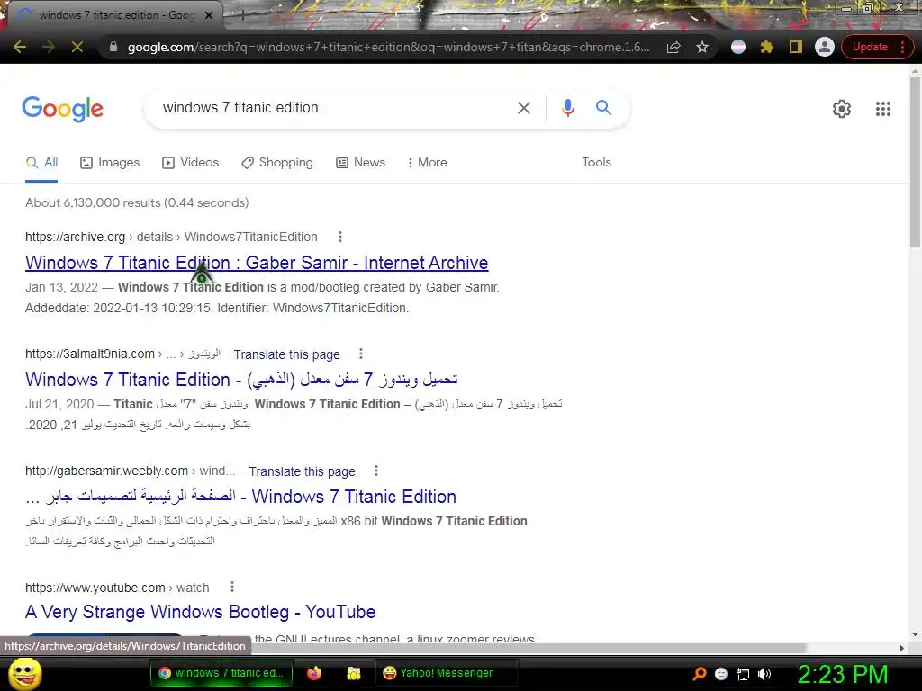Open the archive.org result options menu
Screen dimensions: 922x691
click(x=339, y=237)
